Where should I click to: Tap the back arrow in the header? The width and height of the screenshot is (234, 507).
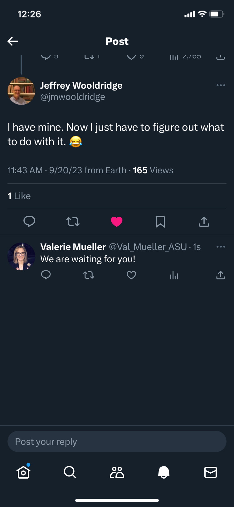click(x=13, y=41)
